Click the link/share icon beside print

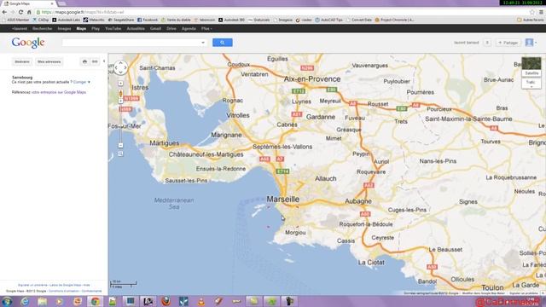(x=95, y=61)
